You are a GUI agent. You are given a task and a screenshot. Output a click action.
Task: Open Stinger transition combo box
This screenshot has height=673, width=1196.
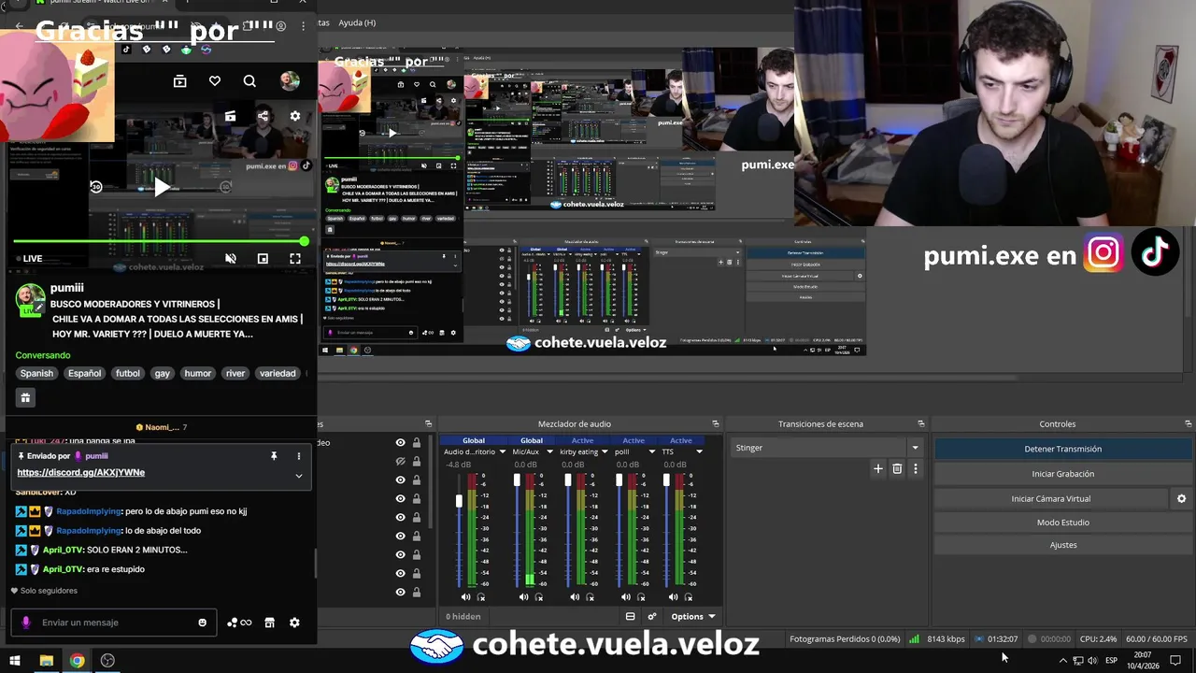[x=827, y=448]
